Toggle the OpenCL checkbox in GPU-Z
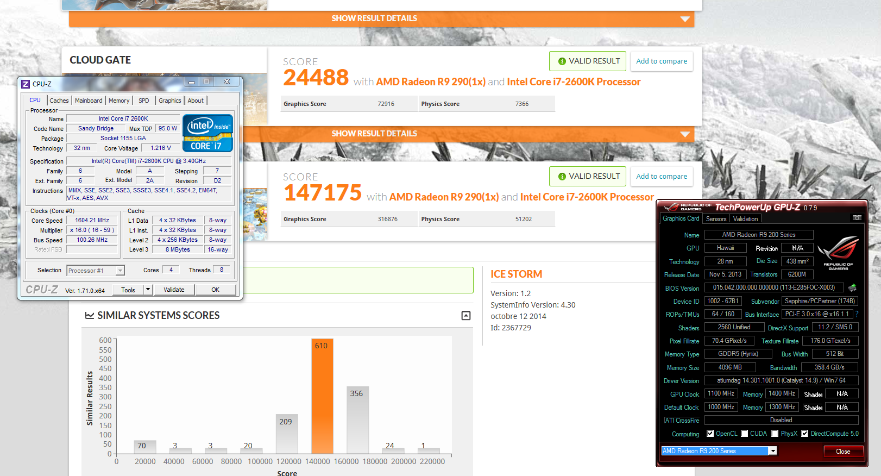Image resolution: width=881 pixels, height=476 pixels. (710, 434)
